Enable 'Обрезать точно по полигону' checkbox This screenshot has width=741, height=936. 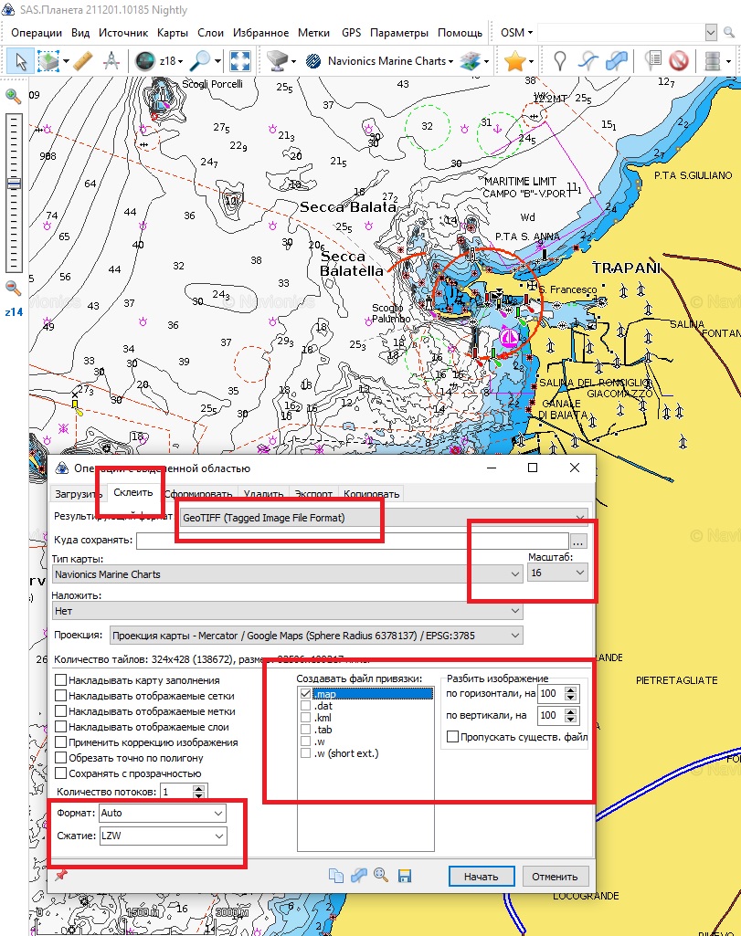tap(61, 758)
